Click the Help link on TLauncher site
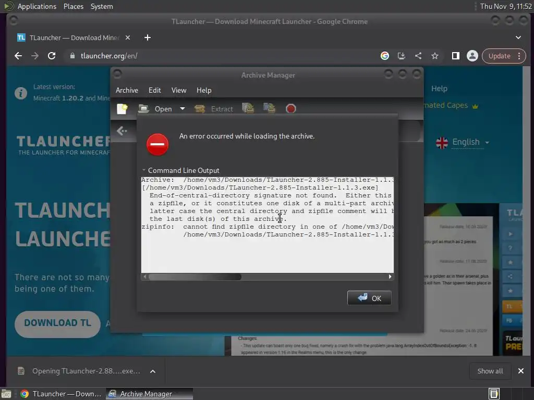The width and height of the screenshot is (534, 400). pos(439,89)
